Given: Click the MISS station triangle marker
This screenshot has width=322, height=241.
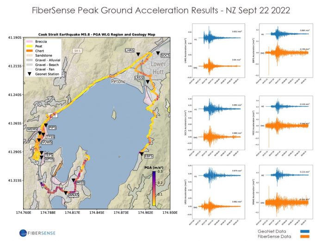Looking at the screenshot, I should click(74, 180).
